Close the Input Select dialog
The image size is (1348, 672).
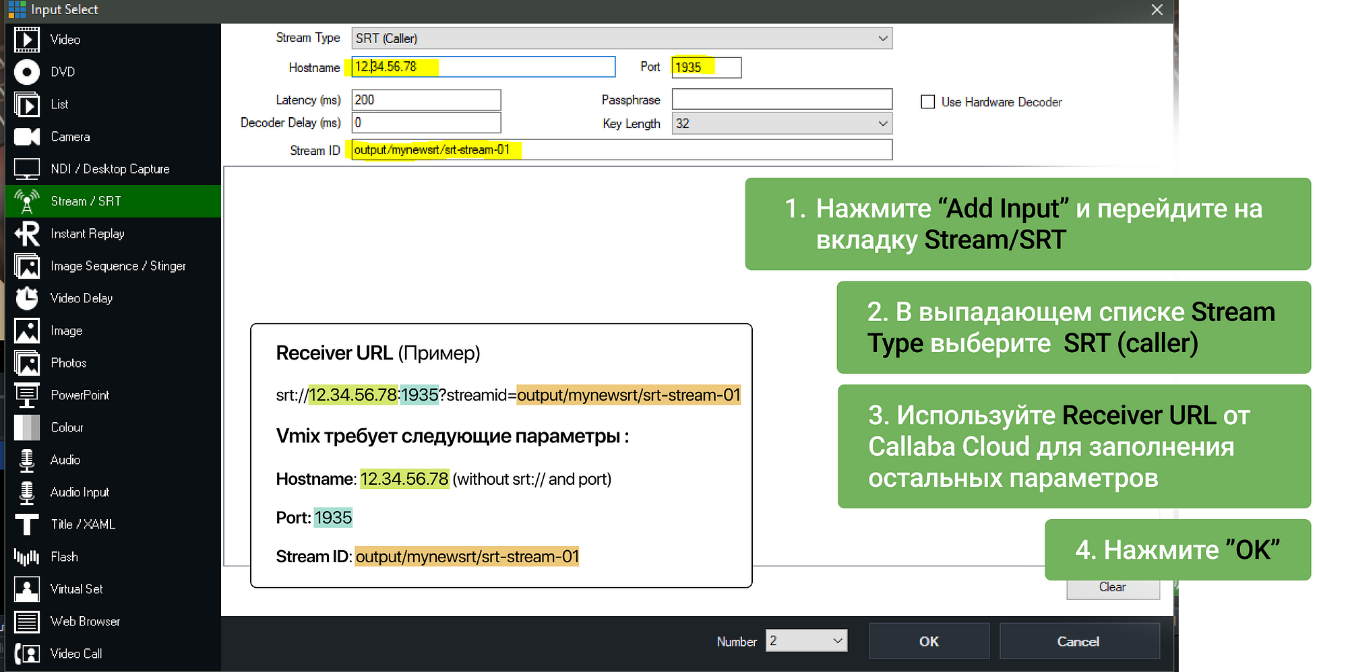pyautogui.click(x=1157, y=9)
